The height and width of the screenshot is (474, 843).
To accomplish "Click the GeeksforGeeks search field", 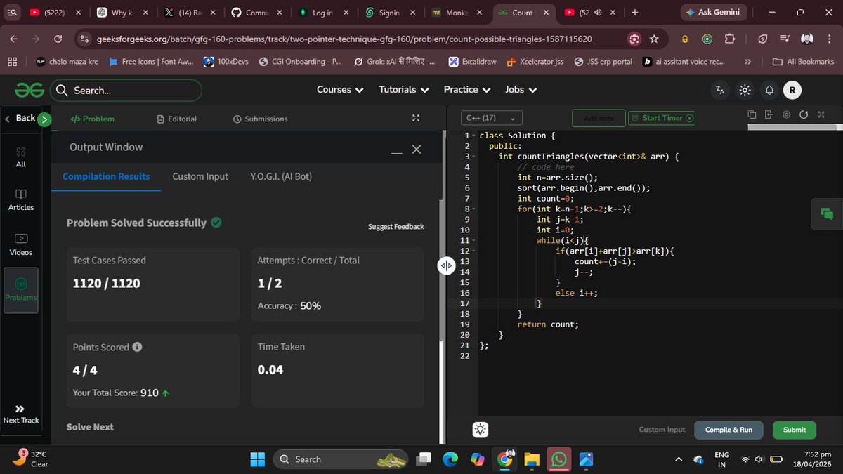I will coord(126,90).
